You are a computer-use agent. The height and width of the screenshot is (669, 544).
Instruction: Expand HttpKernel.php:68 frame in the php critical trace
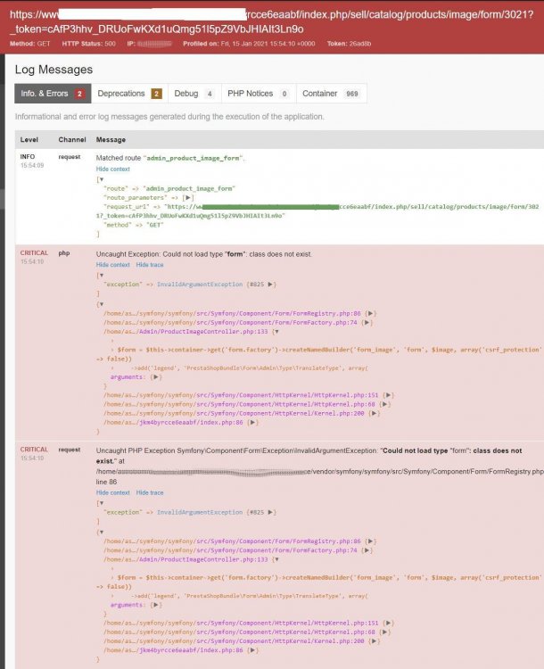(x=385, y=404)
